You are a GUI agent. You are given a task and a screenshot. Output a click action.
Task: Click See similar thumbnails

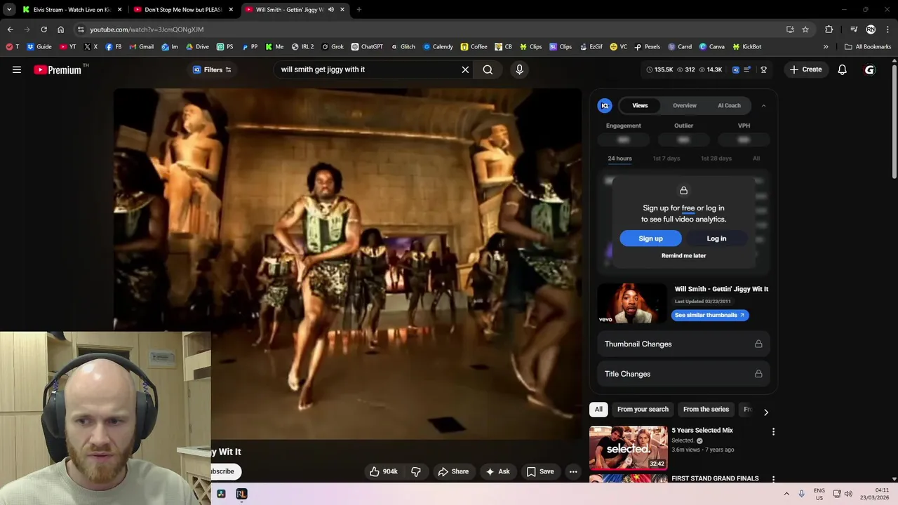point(710,316)
